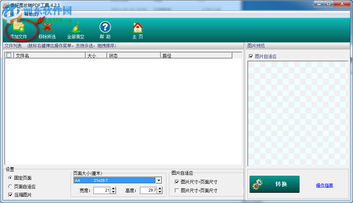The height and width of the screenshot is (203, 353).
Task: Sort by 路径 column header
Action: 196,56
